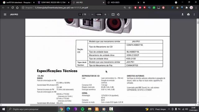Open the PDF viewer more actions menu

[194, 15]
